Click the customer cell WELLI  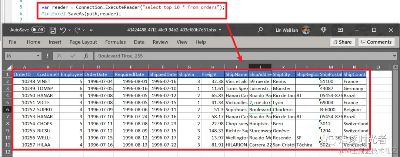[48, 138]
